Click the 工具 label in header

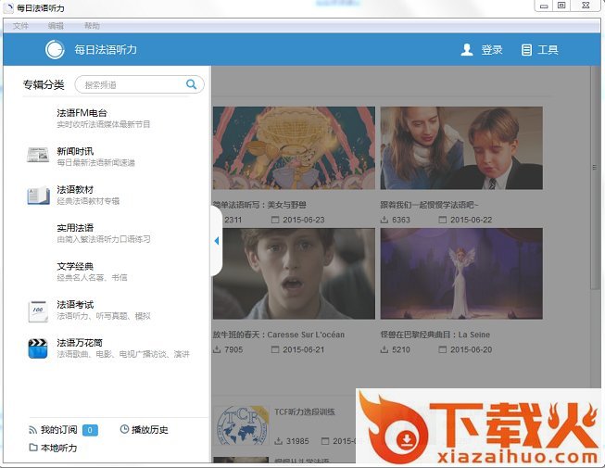(x=548, y=50)
